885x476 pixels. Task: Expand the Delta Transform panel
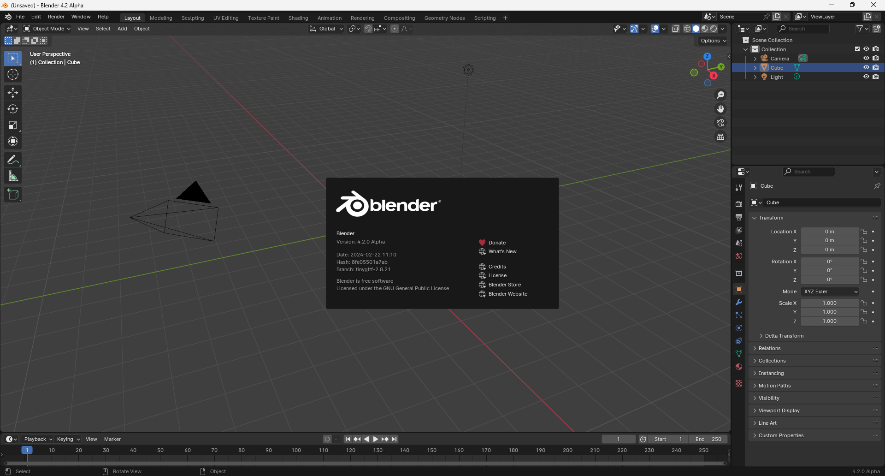(783, 336)
